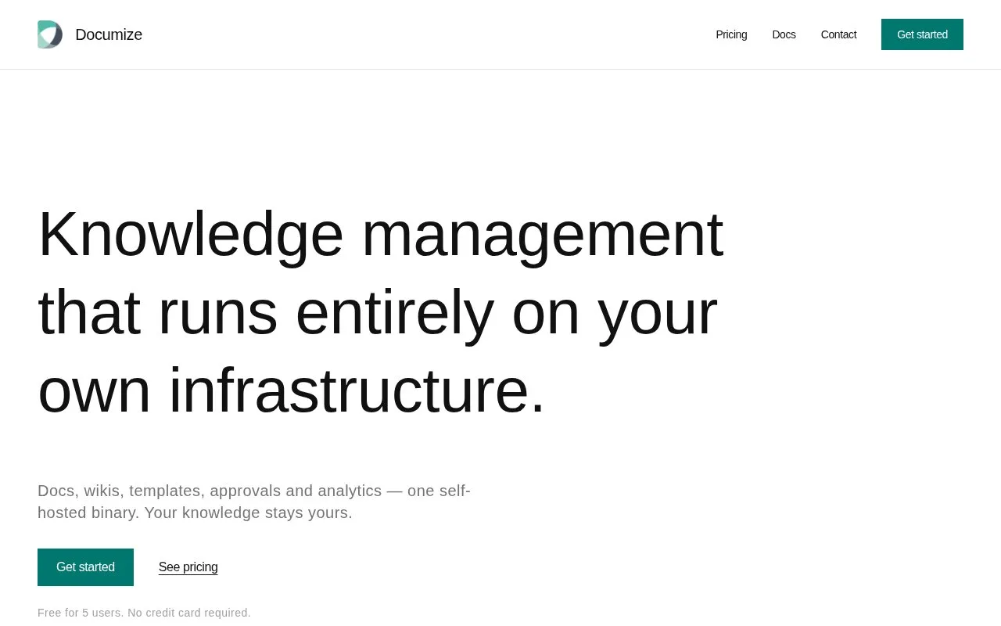Viewport: 1001px width, 626px height.
Task: Click the Documize brand name text
Action: (109, 34)
